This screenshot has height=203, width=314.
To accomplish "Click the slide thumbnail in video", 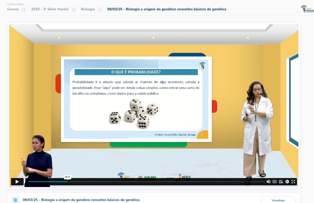I will 136,99.
